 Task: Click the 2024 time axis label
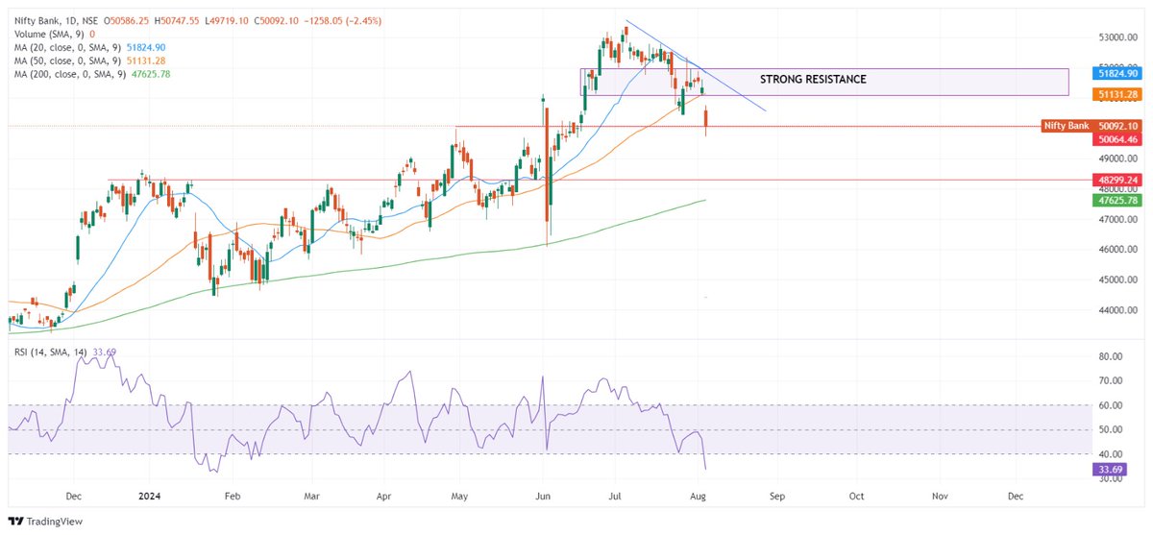pyautogui.click(x=150, y=499)
